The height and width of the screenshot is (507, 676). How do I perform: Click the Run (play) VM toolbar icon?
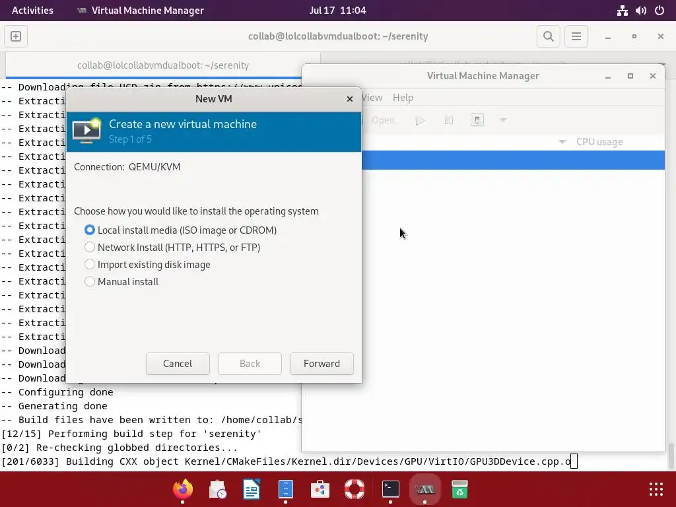click(420, 120)
